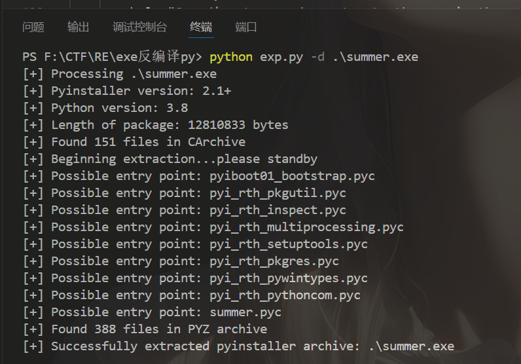This screenshot has width=521, height=364.
Task: Click the 'Found 151 files in CArchive' line
Action: (134, 142)
